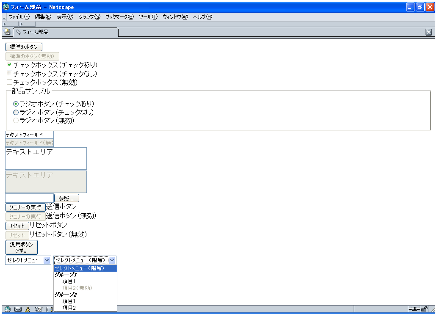437x314 pixels.
Task: Launch AOL Instant Messenger running-man icon
Action: (x=27, y=309)
